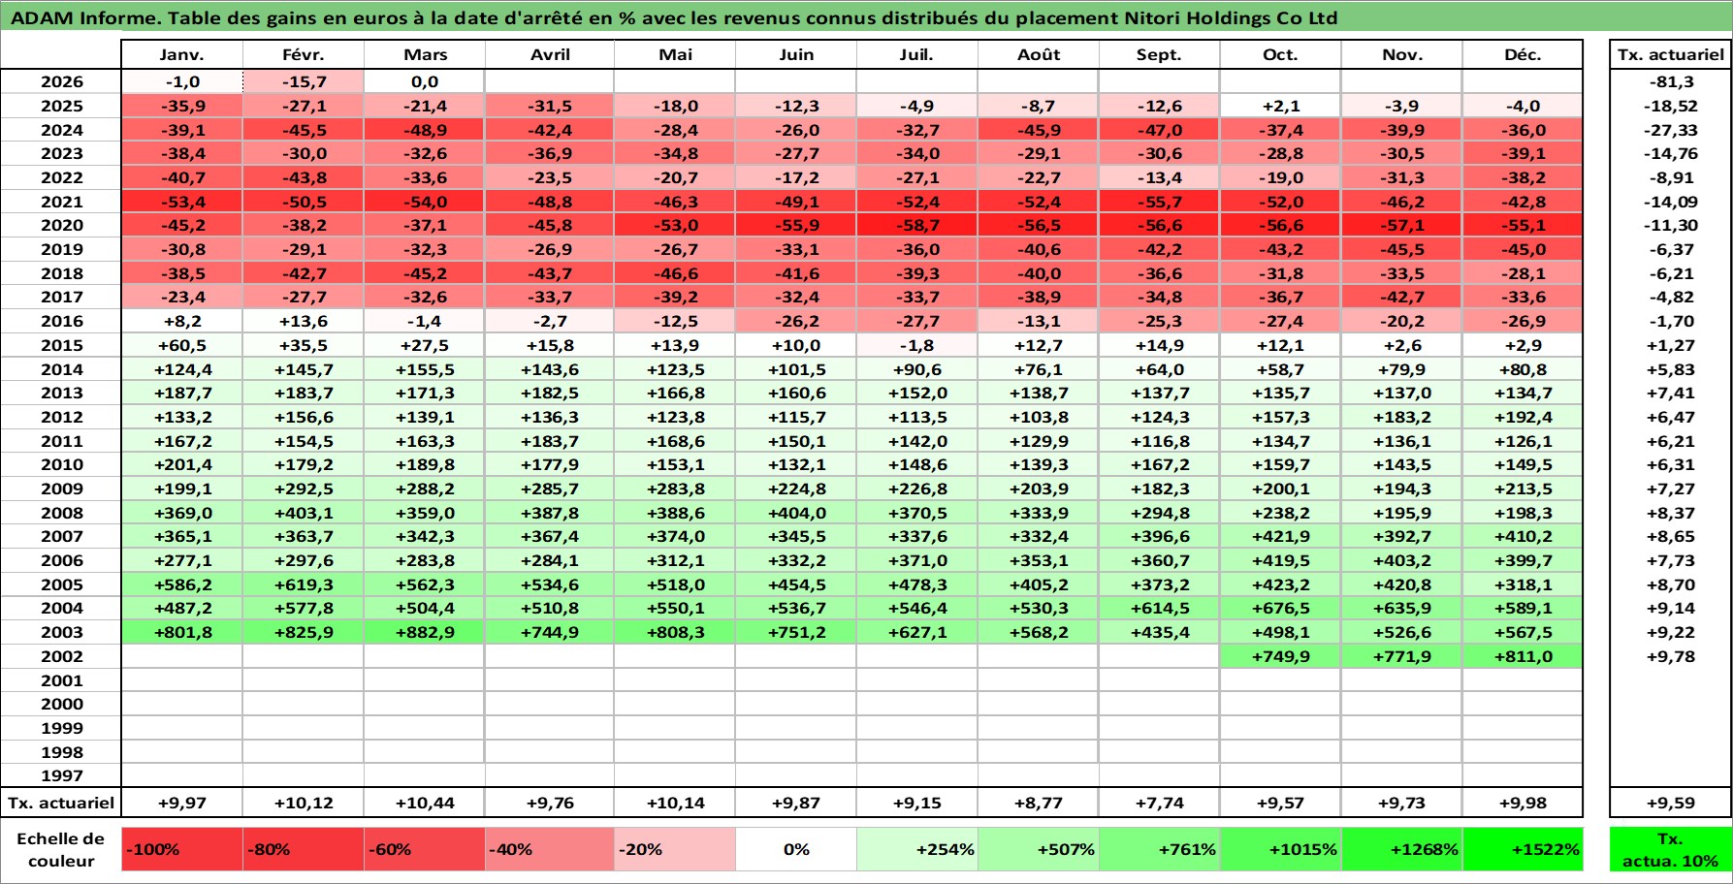The height and width of the screenshot is (884, 1733).
Task: Click the Févr. column header
Action: pos(304,54)
